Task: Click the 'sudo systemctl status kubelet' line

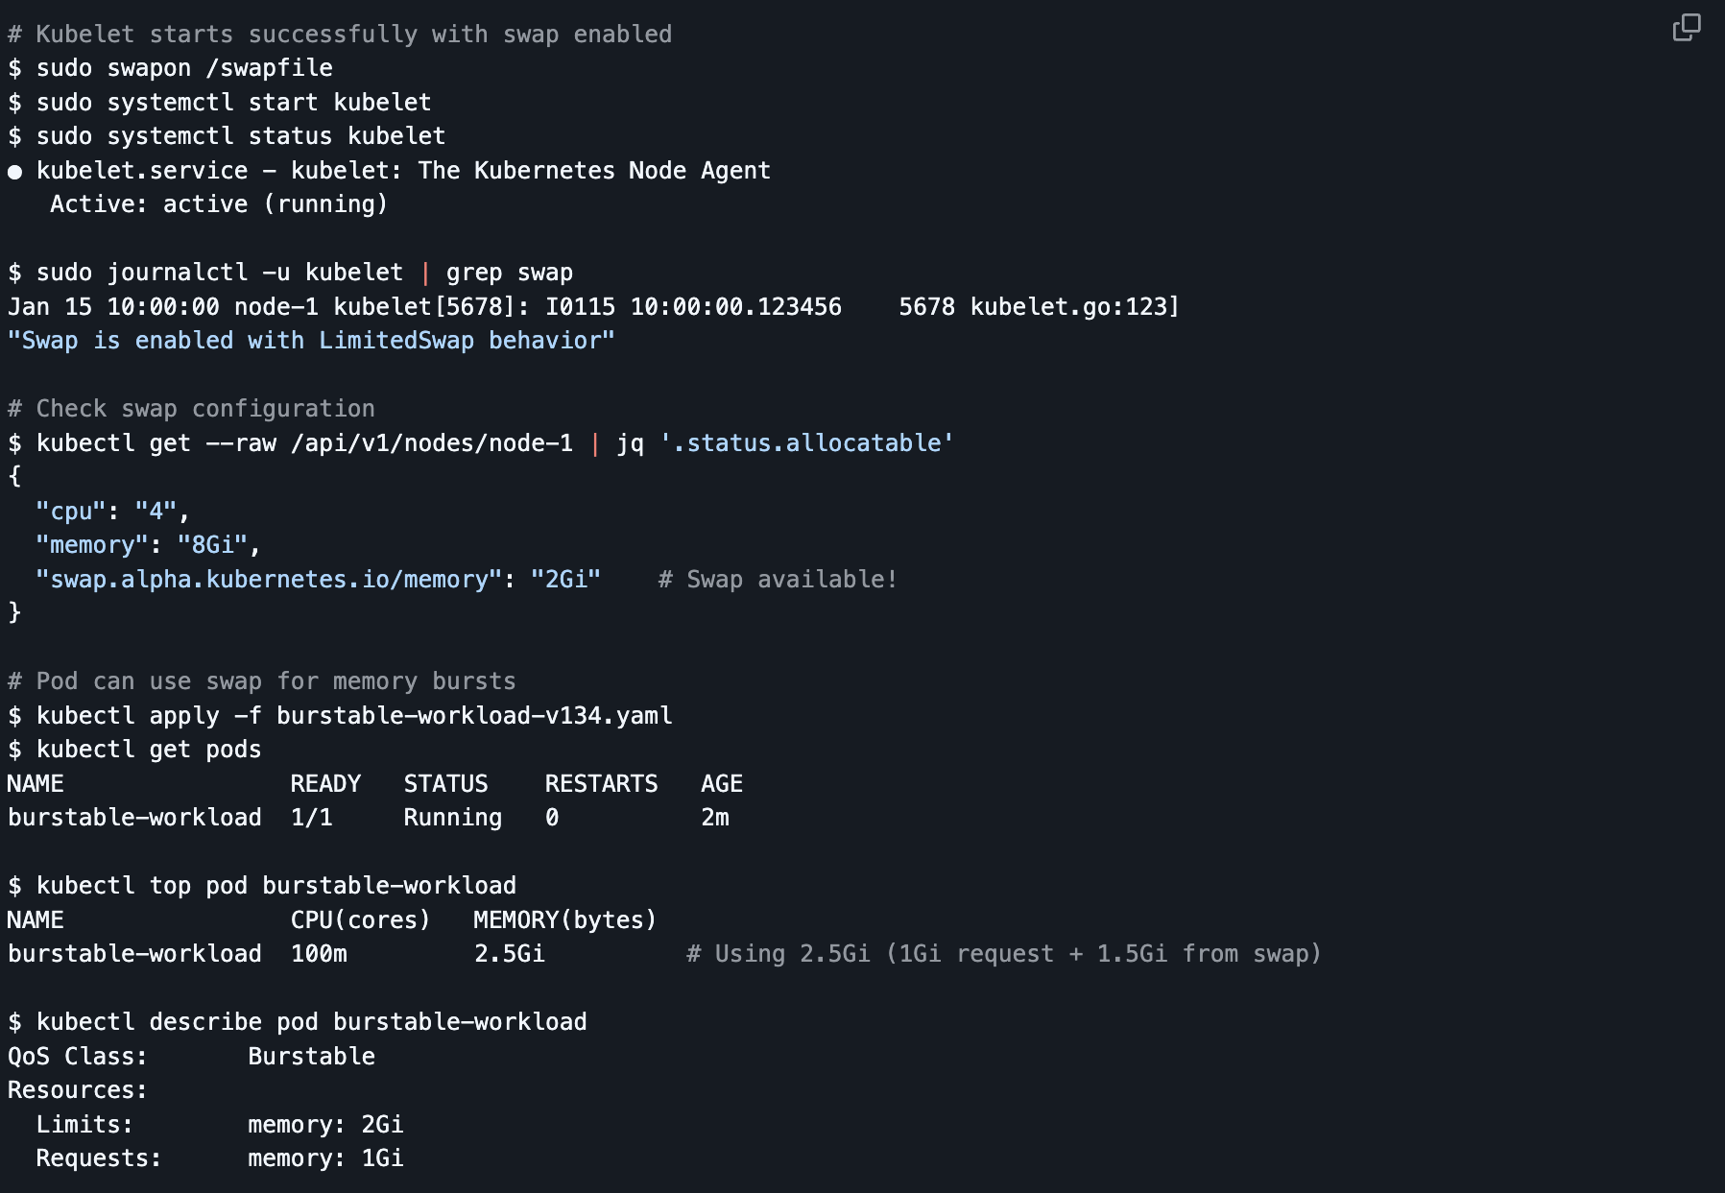Action: pyautogui.click(x=240, y=136)
